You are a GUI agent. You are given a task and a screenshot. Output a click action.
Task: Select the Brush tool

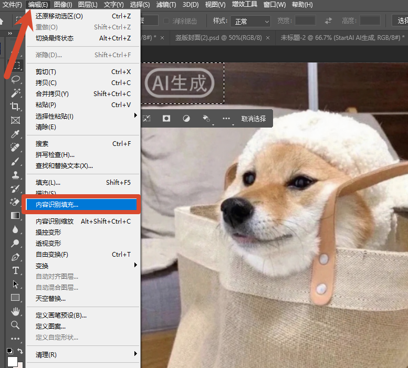tap(15, 161)
